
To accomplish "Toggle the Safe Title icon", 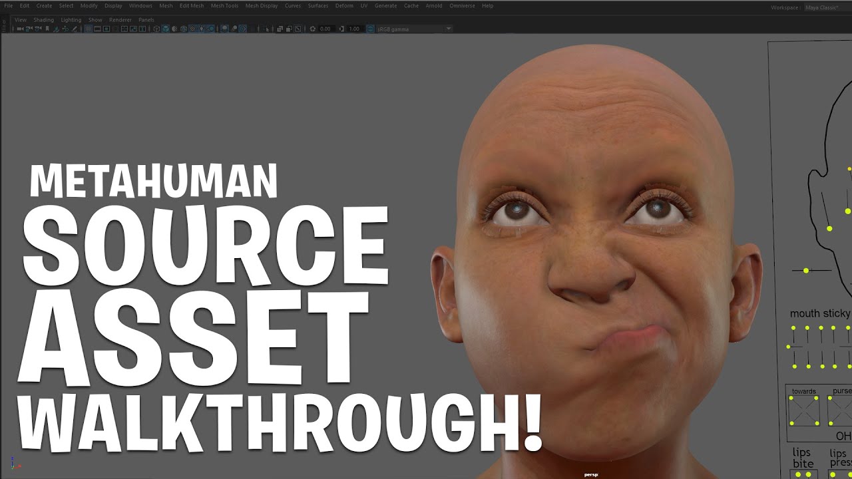I will (x=142, y=29).
